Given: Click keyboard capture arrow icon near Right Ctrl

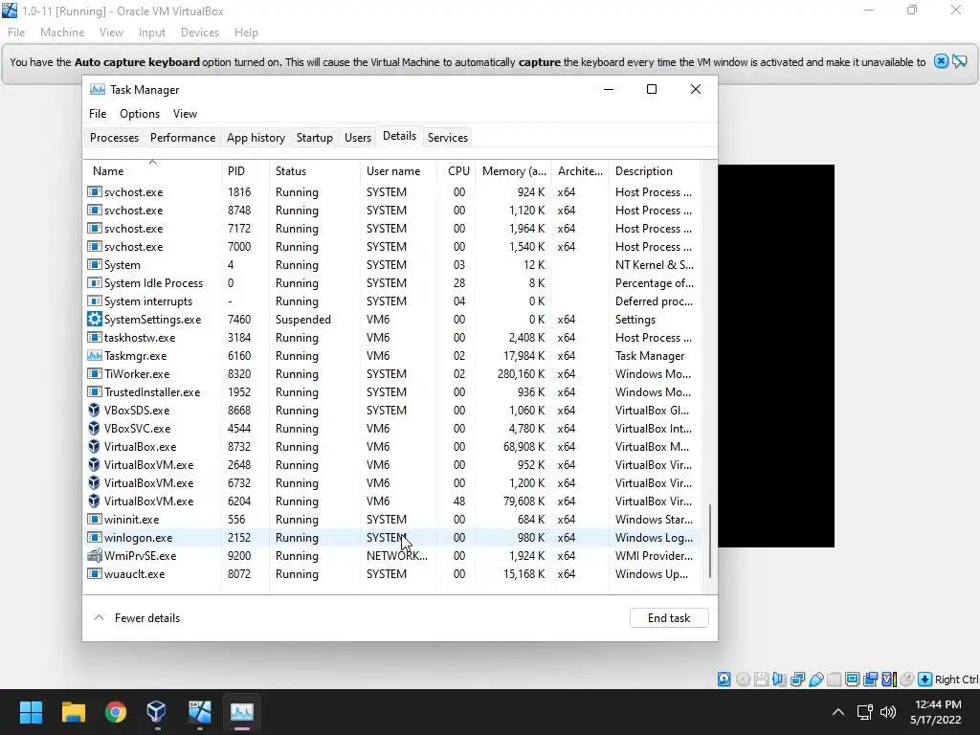Looking at the screenshot, I should 925,679.
